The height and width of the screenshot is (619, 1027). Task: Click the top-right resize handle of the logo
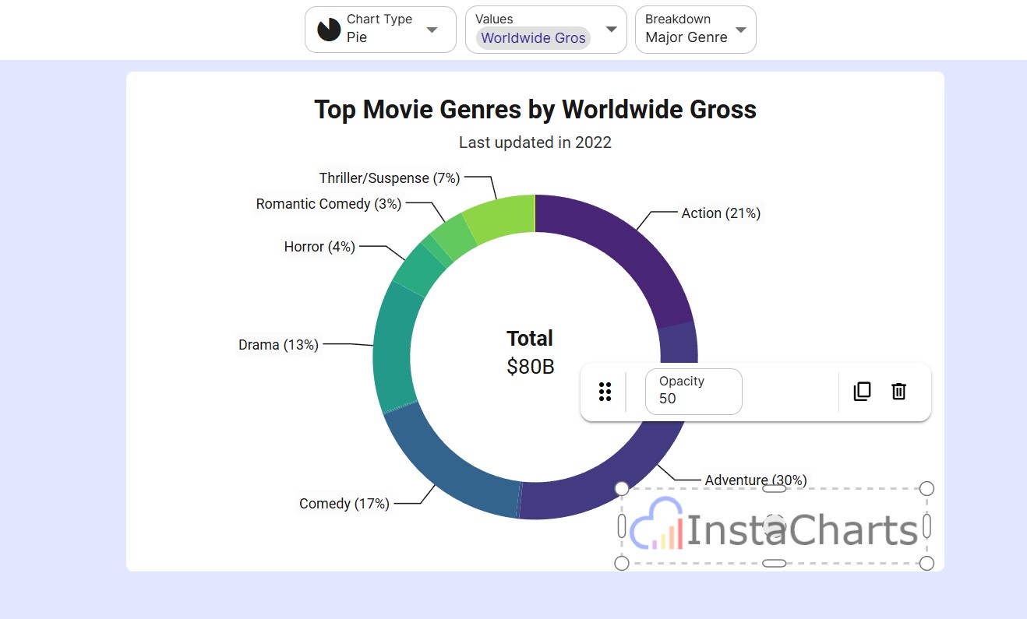[926, 488]
